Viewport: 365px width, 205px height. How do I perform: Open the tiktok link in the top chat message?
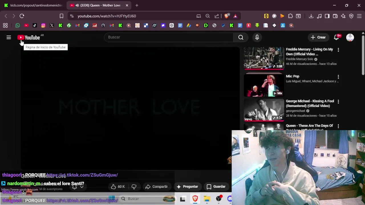82,175
